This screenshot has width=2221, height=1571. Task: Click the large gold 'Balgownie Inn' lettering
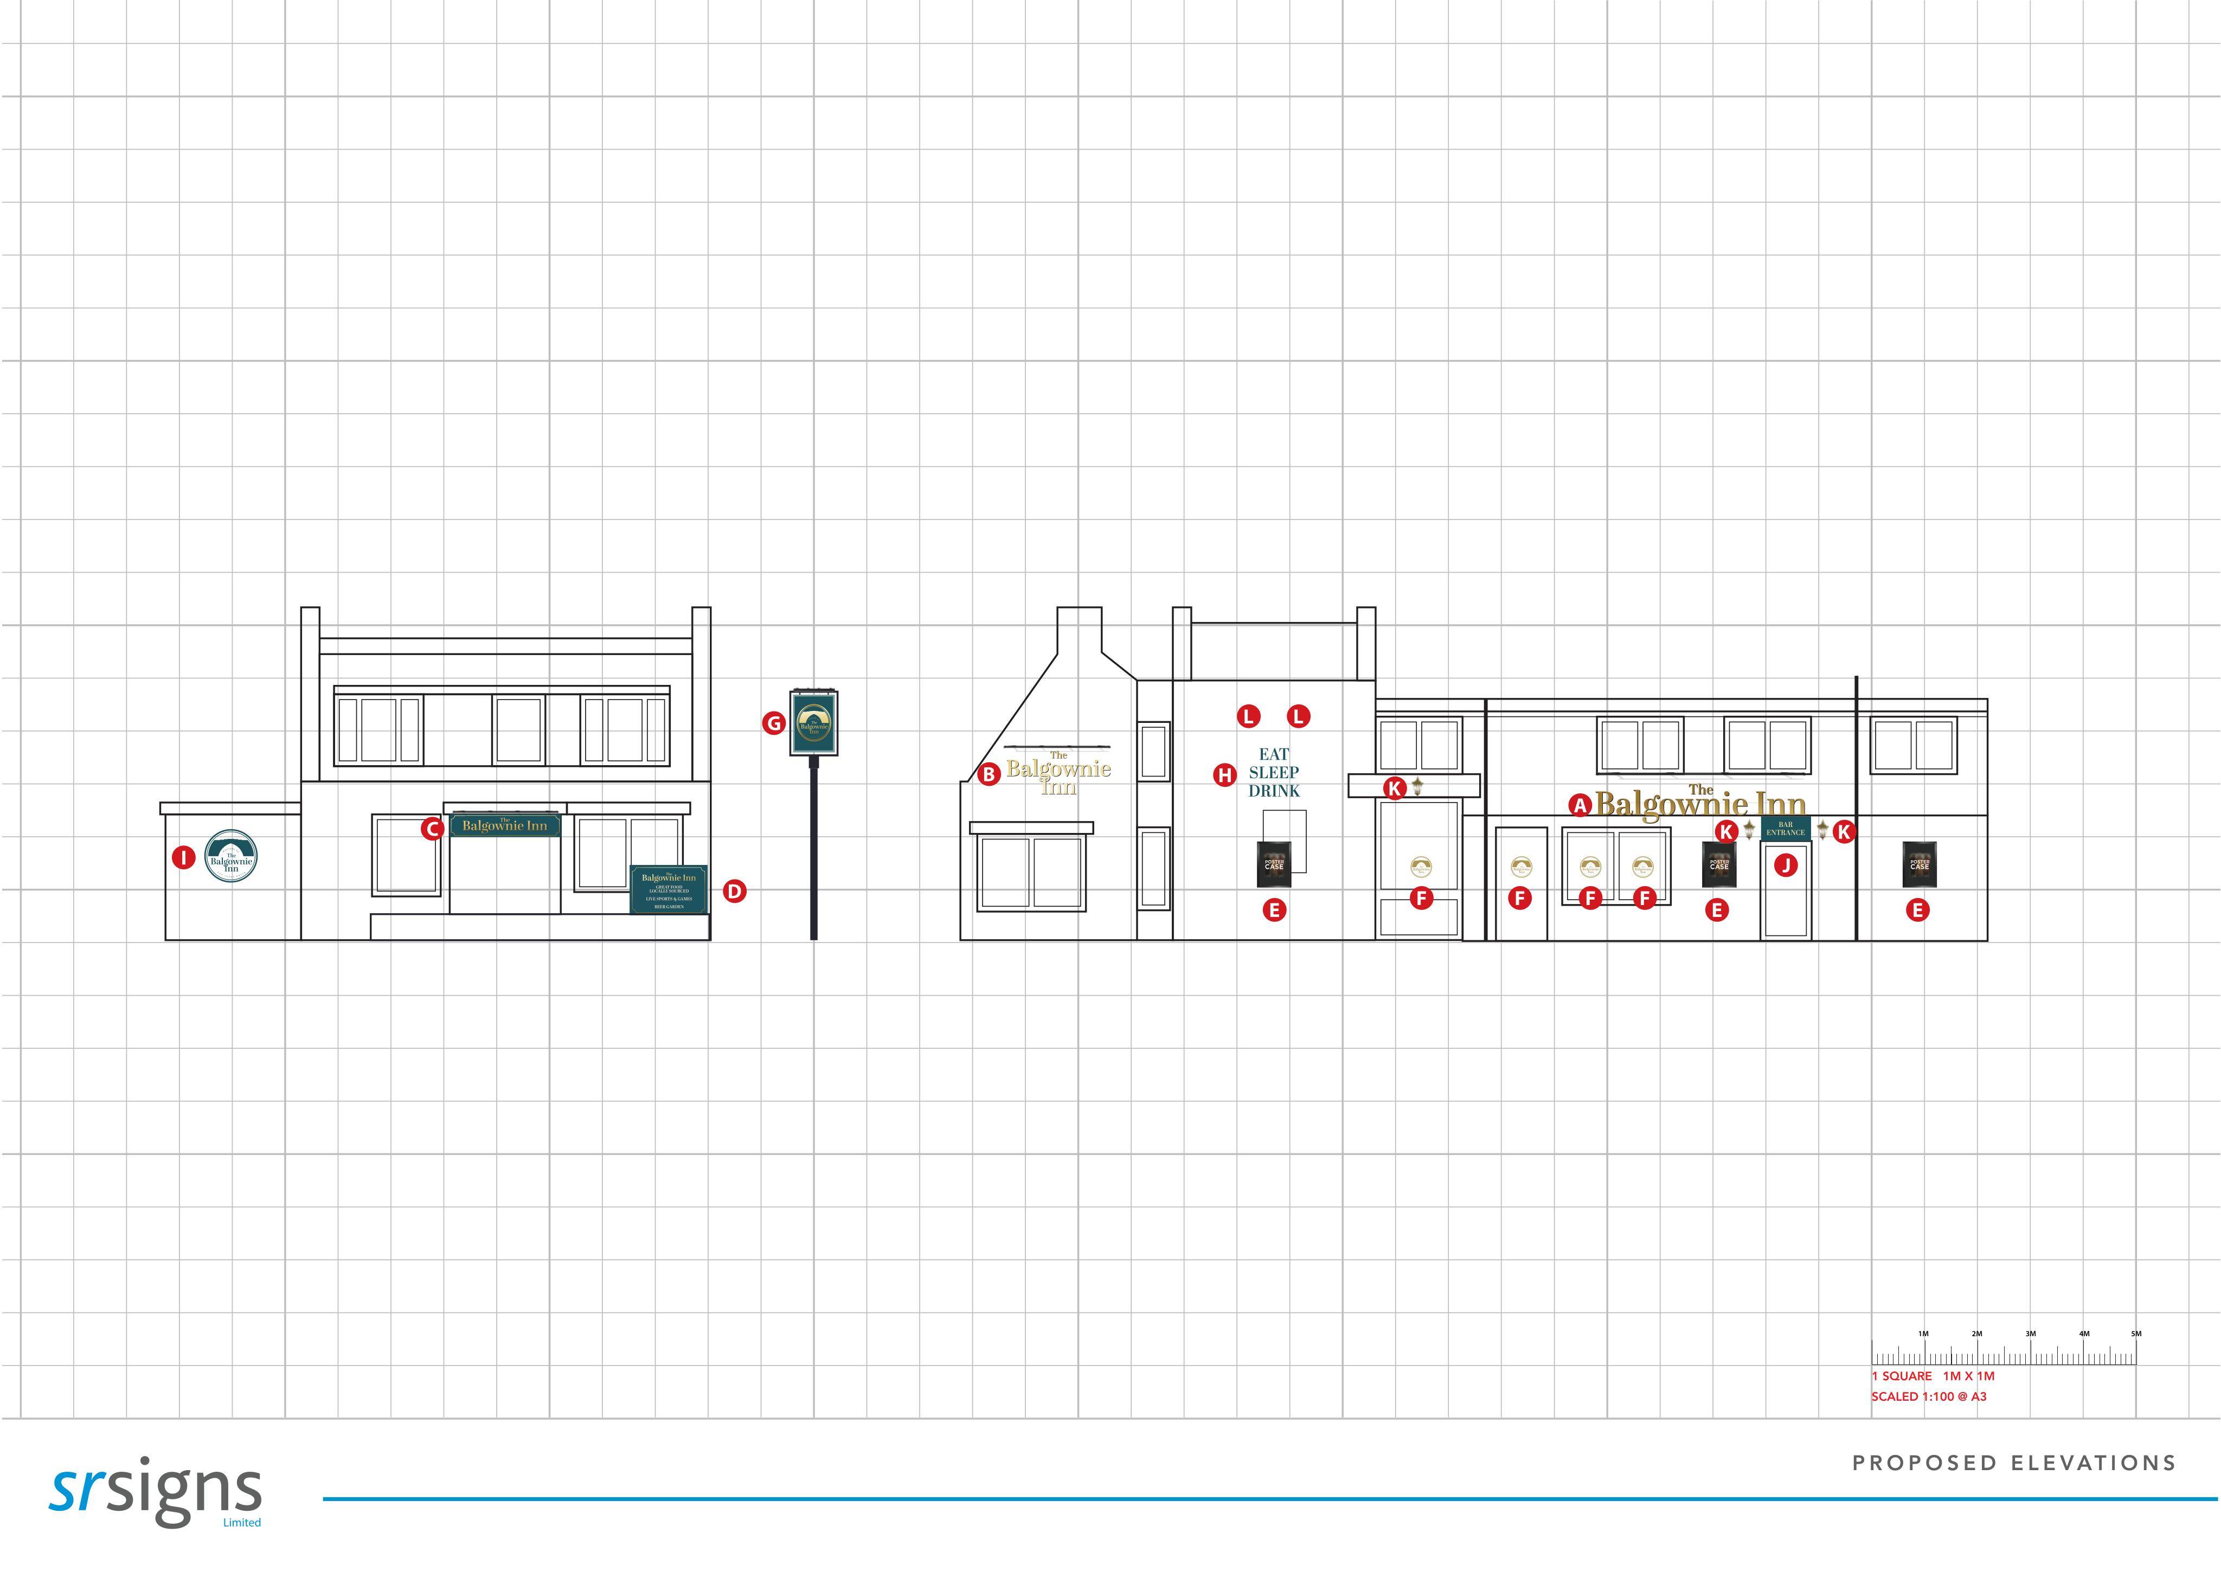tap(1700, 802)
